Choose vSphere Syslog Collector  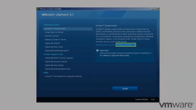click(x=56, y=62)
